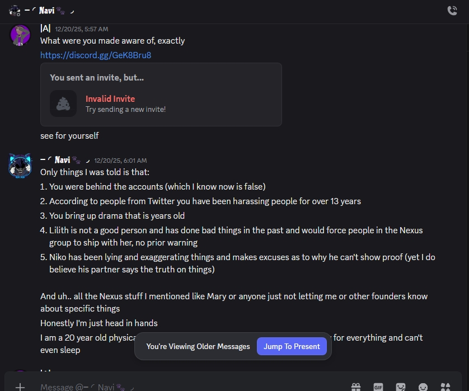Open the emoji picker

click(423, 387)
